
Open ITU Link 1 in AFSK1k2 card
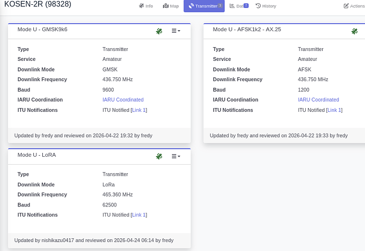[334, 110]
